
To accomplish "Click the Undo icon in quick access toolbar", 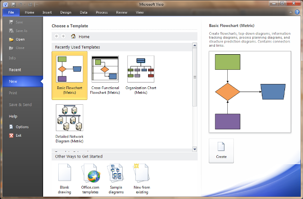I will pyautogui.click(x=20, y=4).
